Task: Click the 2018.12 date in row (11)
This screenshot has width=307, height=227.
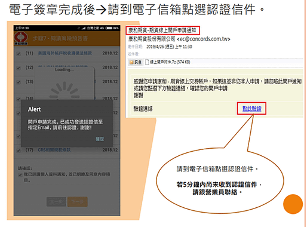Action: coord(110,53)
